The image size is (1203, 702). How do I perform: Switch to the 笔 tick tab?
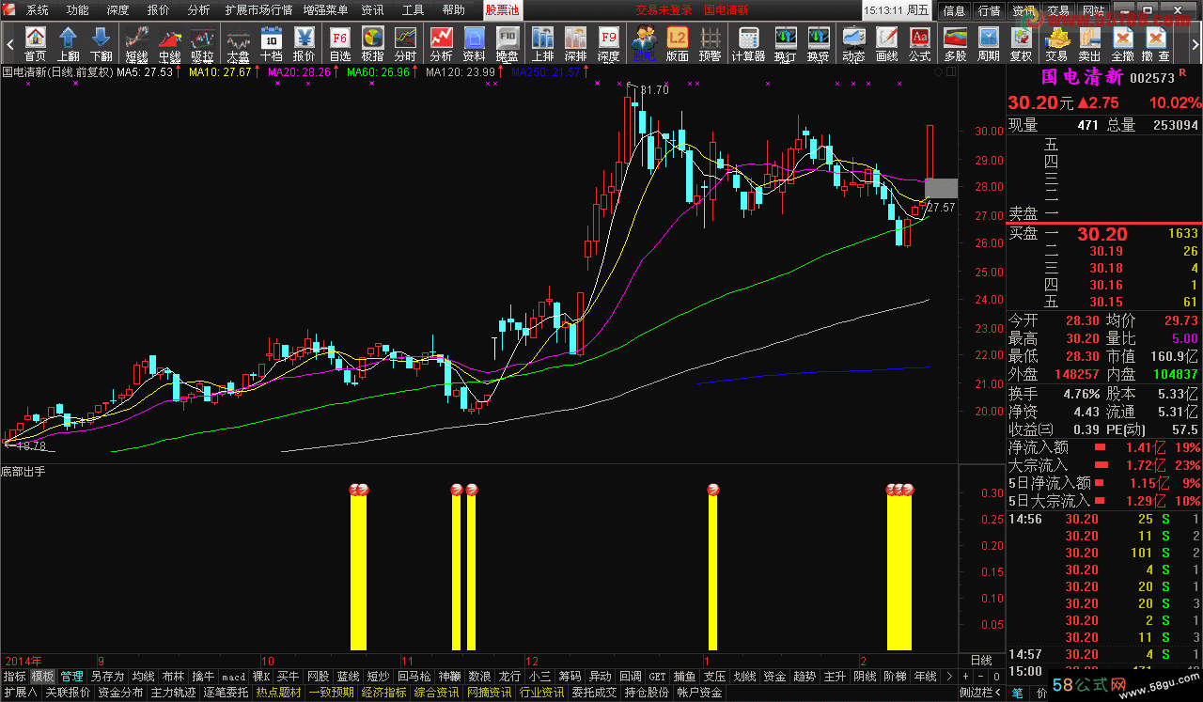(1018, 693)
